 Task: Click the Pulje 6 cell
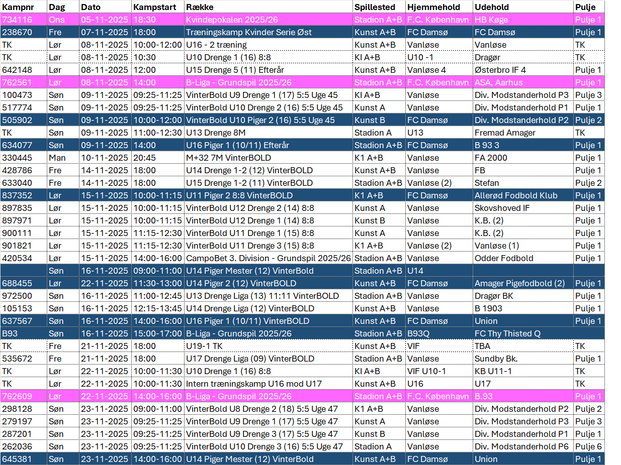[588, 446]
